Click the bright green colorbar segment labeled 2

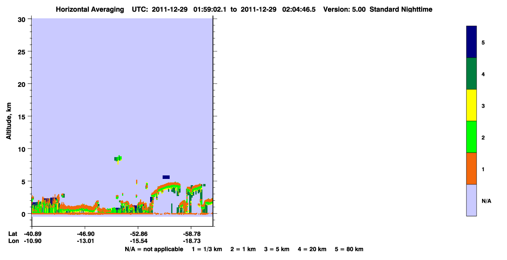coord(472,137)
